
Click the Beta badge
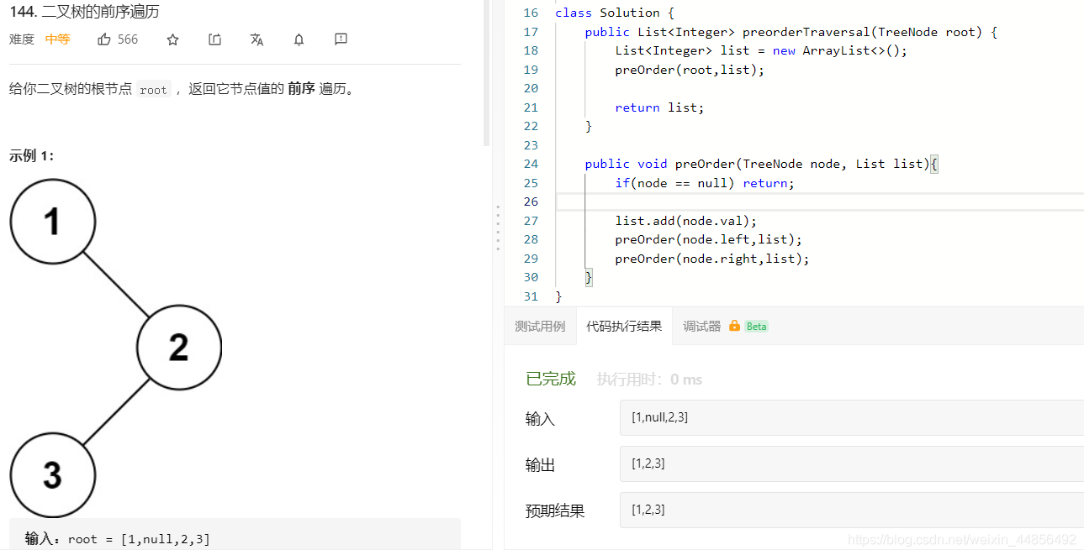[x=757, y=327]
